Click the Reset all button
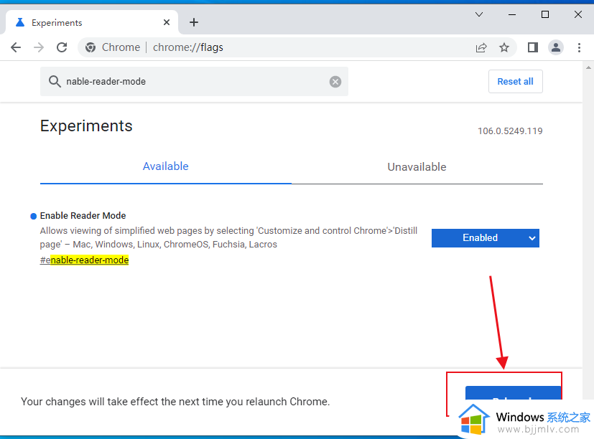The image size is (594, 439). click(515, 81)
